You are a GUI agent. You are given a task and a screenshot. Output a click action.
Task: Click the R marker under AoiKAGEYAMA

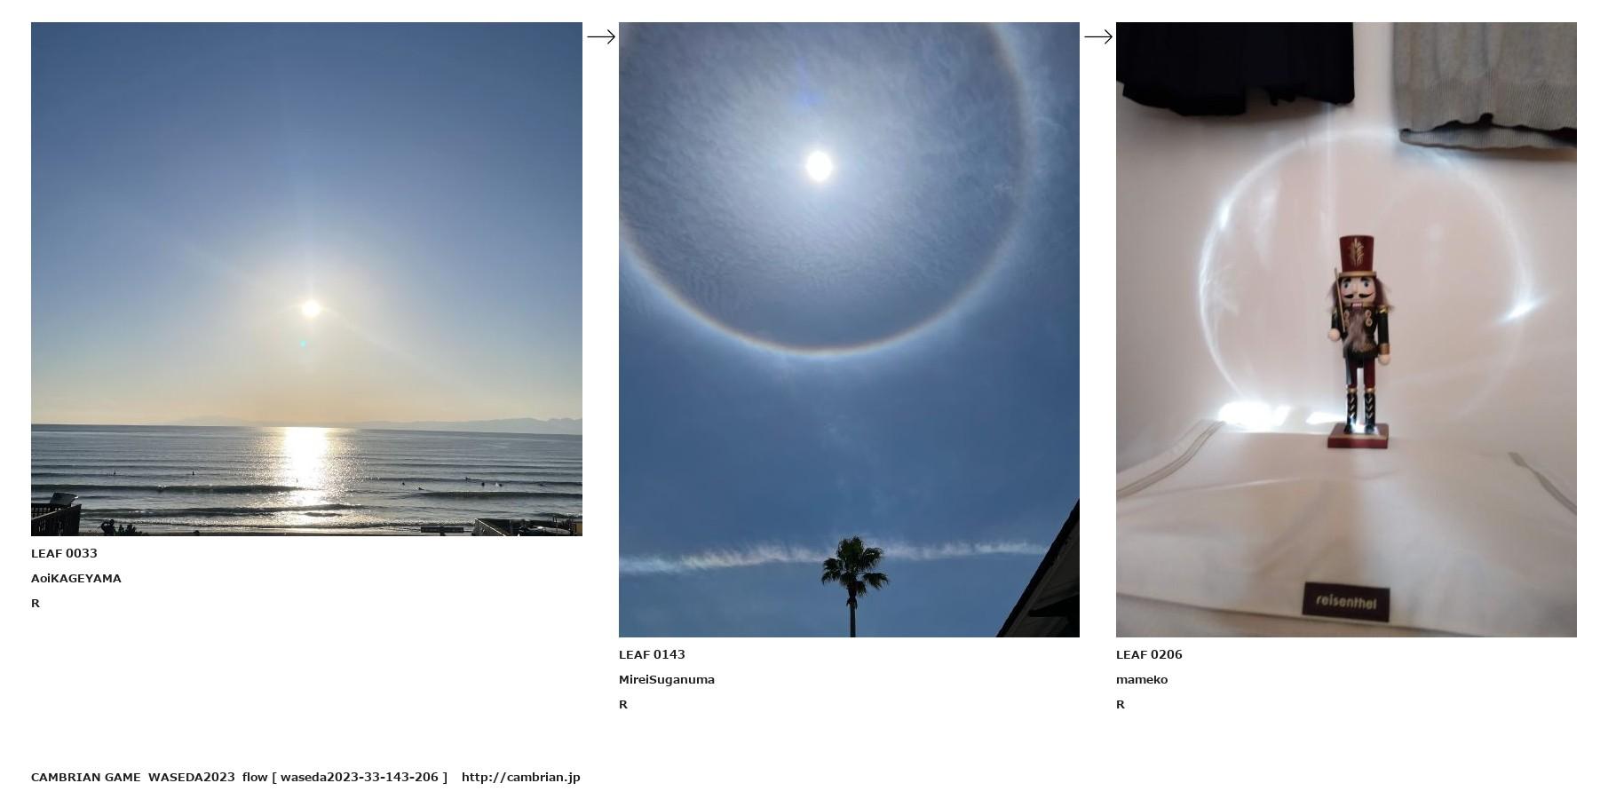point(36,603)
